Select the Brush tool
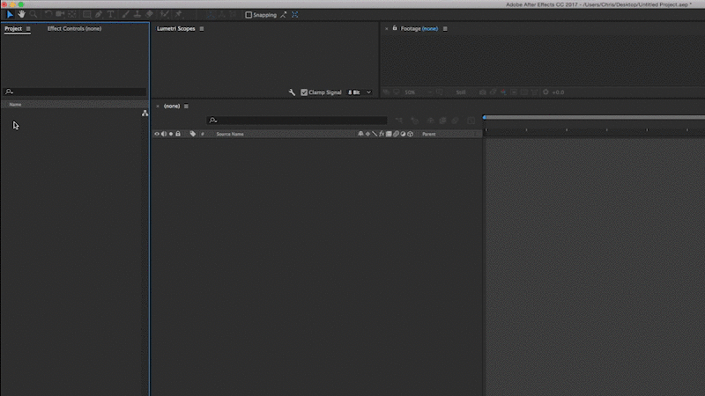Image resolution: width=705 pixels, height=396 pixels. pos(125,14)
